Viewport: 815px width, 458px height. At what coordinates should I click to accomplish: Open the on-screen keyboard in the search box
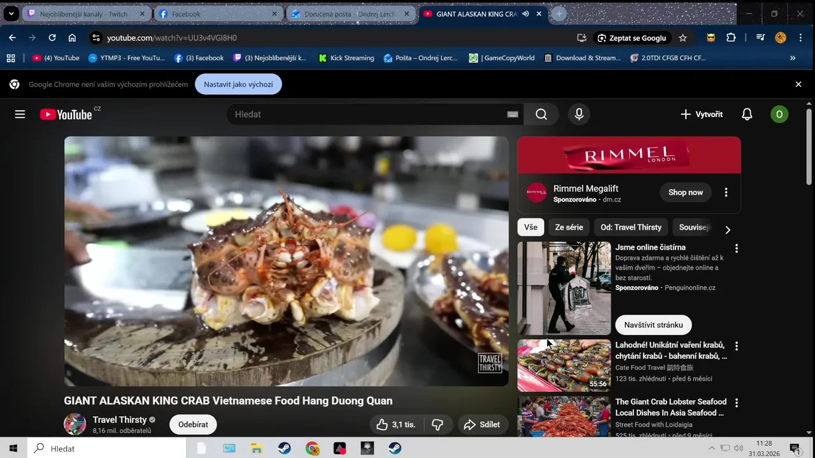click(513, 114)
